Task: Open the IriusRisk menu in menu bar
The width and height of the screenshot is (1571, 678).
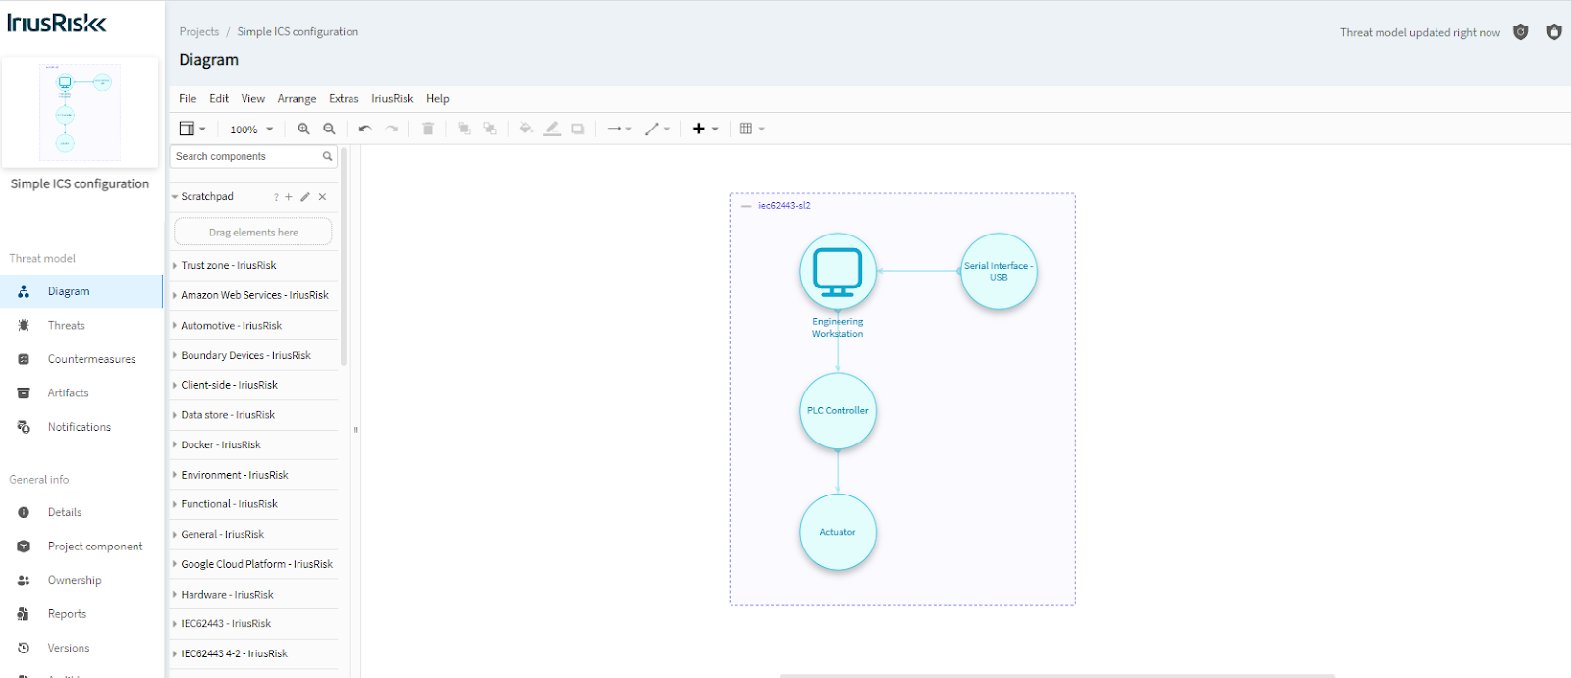Action: 393,98
